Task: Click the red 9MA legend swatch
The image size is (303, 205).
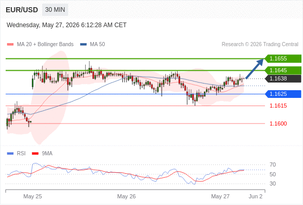Action: 35,154
